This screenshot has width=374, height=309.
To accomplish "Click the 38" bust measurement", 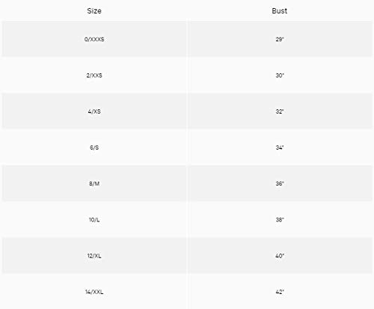I will tap(280, 220).
